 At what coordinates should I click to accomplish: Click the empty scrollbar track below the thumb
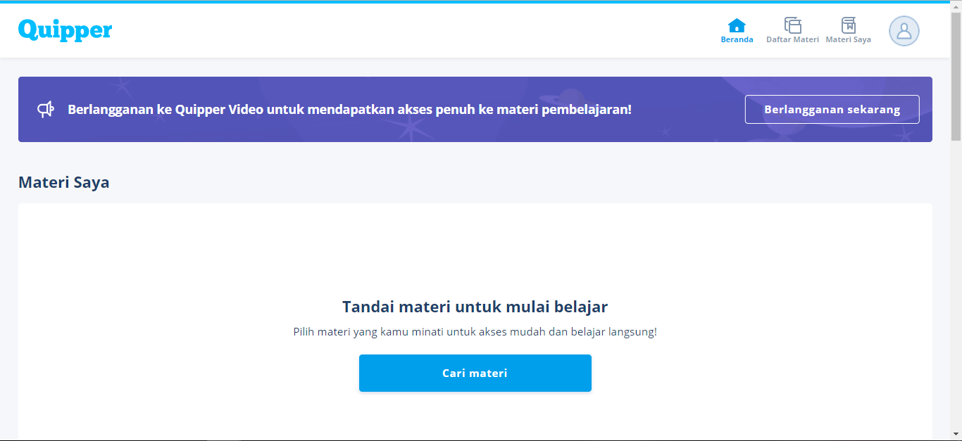pos(956,281)
